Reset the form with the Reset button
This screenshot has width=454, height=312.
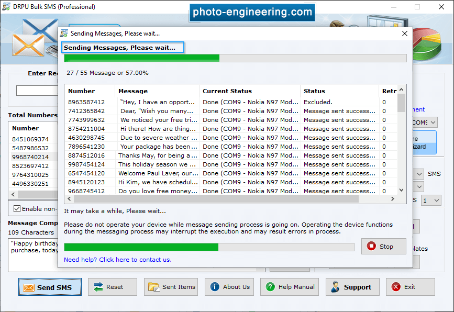(x=113, y=287)
